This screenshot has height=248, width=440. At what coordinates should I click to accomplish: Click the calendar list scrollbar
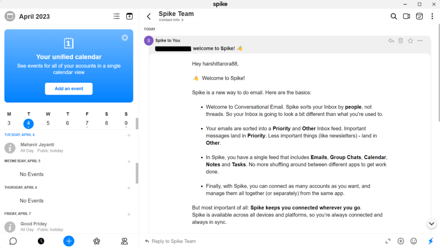[137, 173]
